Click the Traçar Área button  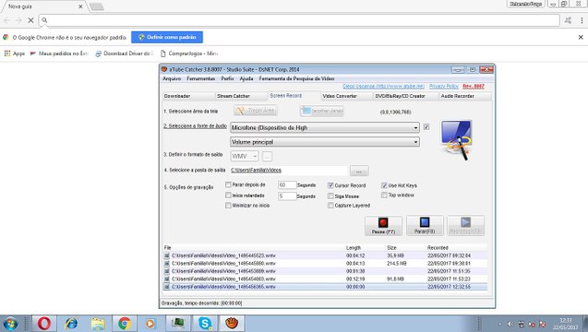256,111
